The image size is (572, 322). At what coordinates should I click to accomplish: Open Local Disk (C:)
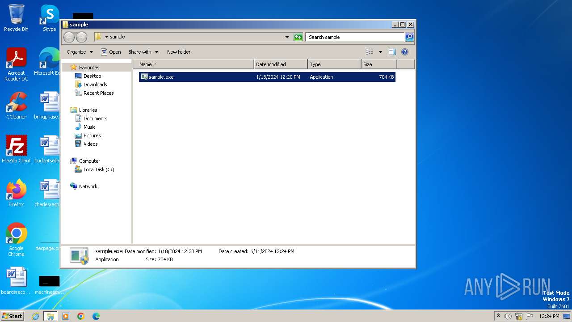[98, 169]
